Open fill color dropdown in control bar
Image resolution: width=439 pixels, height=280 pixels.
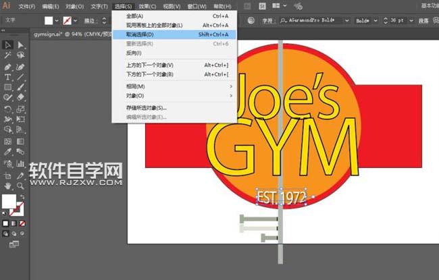click(x=57, y=21)
